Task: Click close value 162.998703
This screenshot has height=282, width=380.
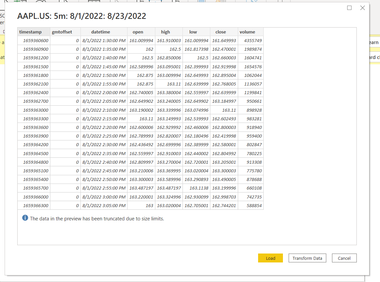Action: click(224, 197)
